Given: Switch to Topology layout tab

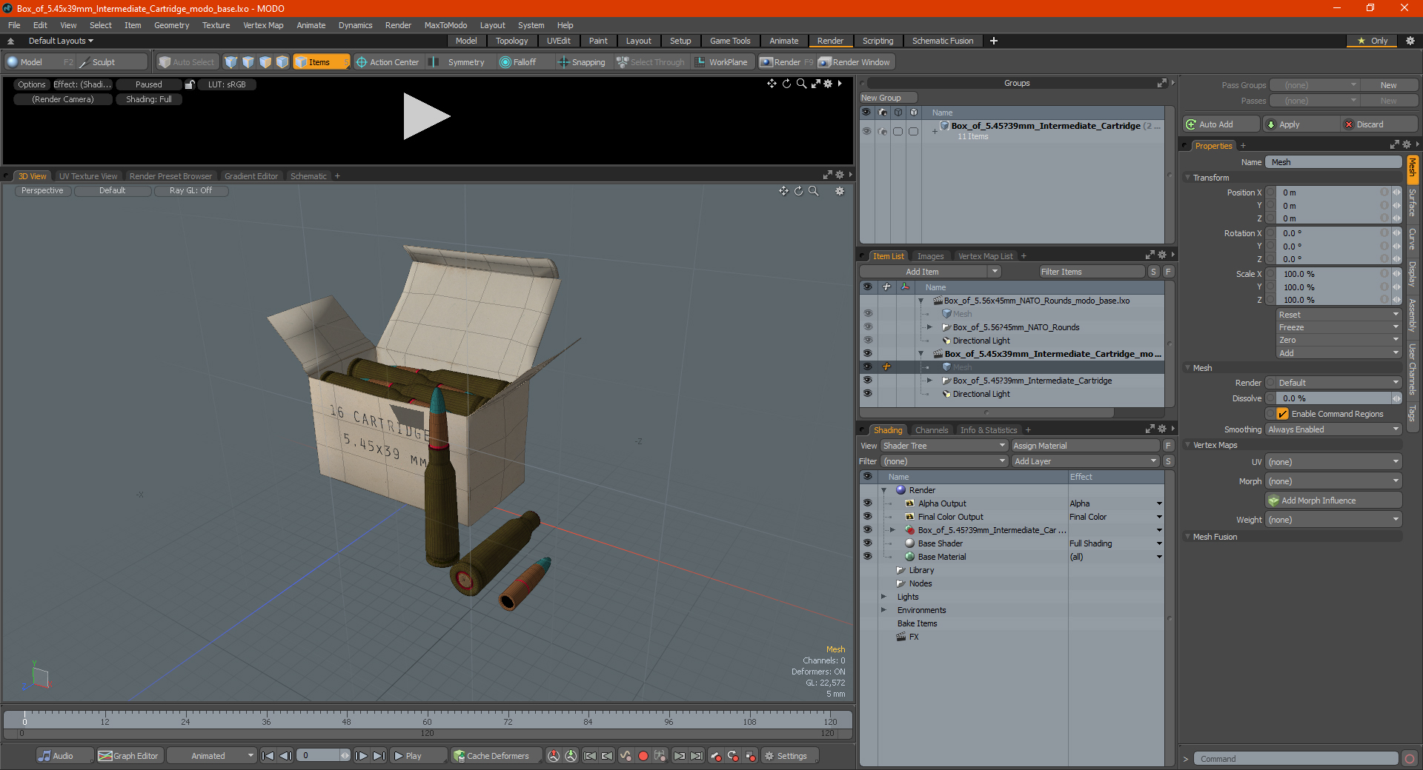Looking at the screenshot, I should [511, 41].
